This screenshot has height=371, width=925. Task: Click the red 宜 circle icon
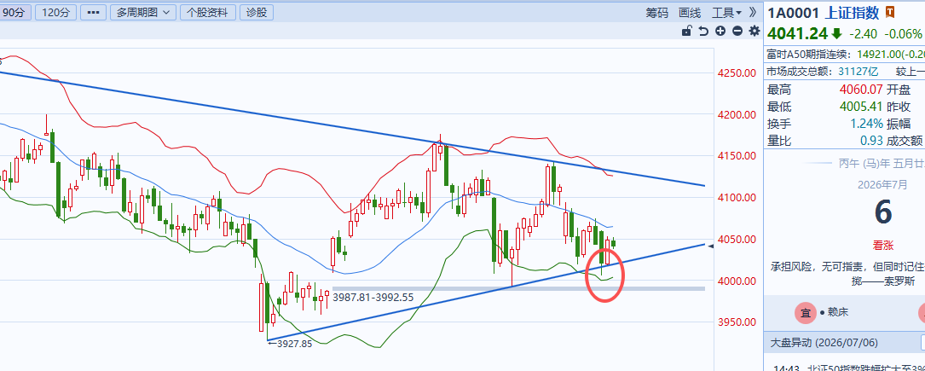pos(805,313)
